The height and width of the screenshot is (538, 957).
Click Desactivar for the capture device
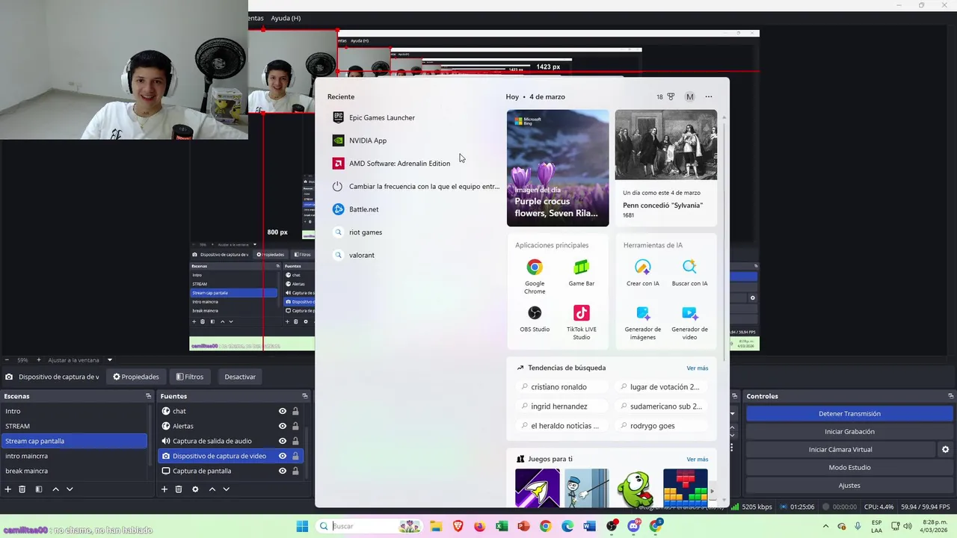tap(240, 377)
